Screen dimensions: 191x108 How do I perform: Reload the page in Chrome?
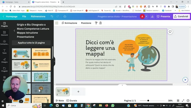11,7
